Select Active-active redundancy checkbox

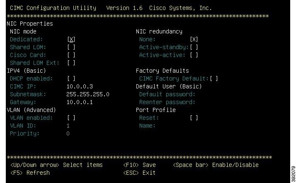194,55
